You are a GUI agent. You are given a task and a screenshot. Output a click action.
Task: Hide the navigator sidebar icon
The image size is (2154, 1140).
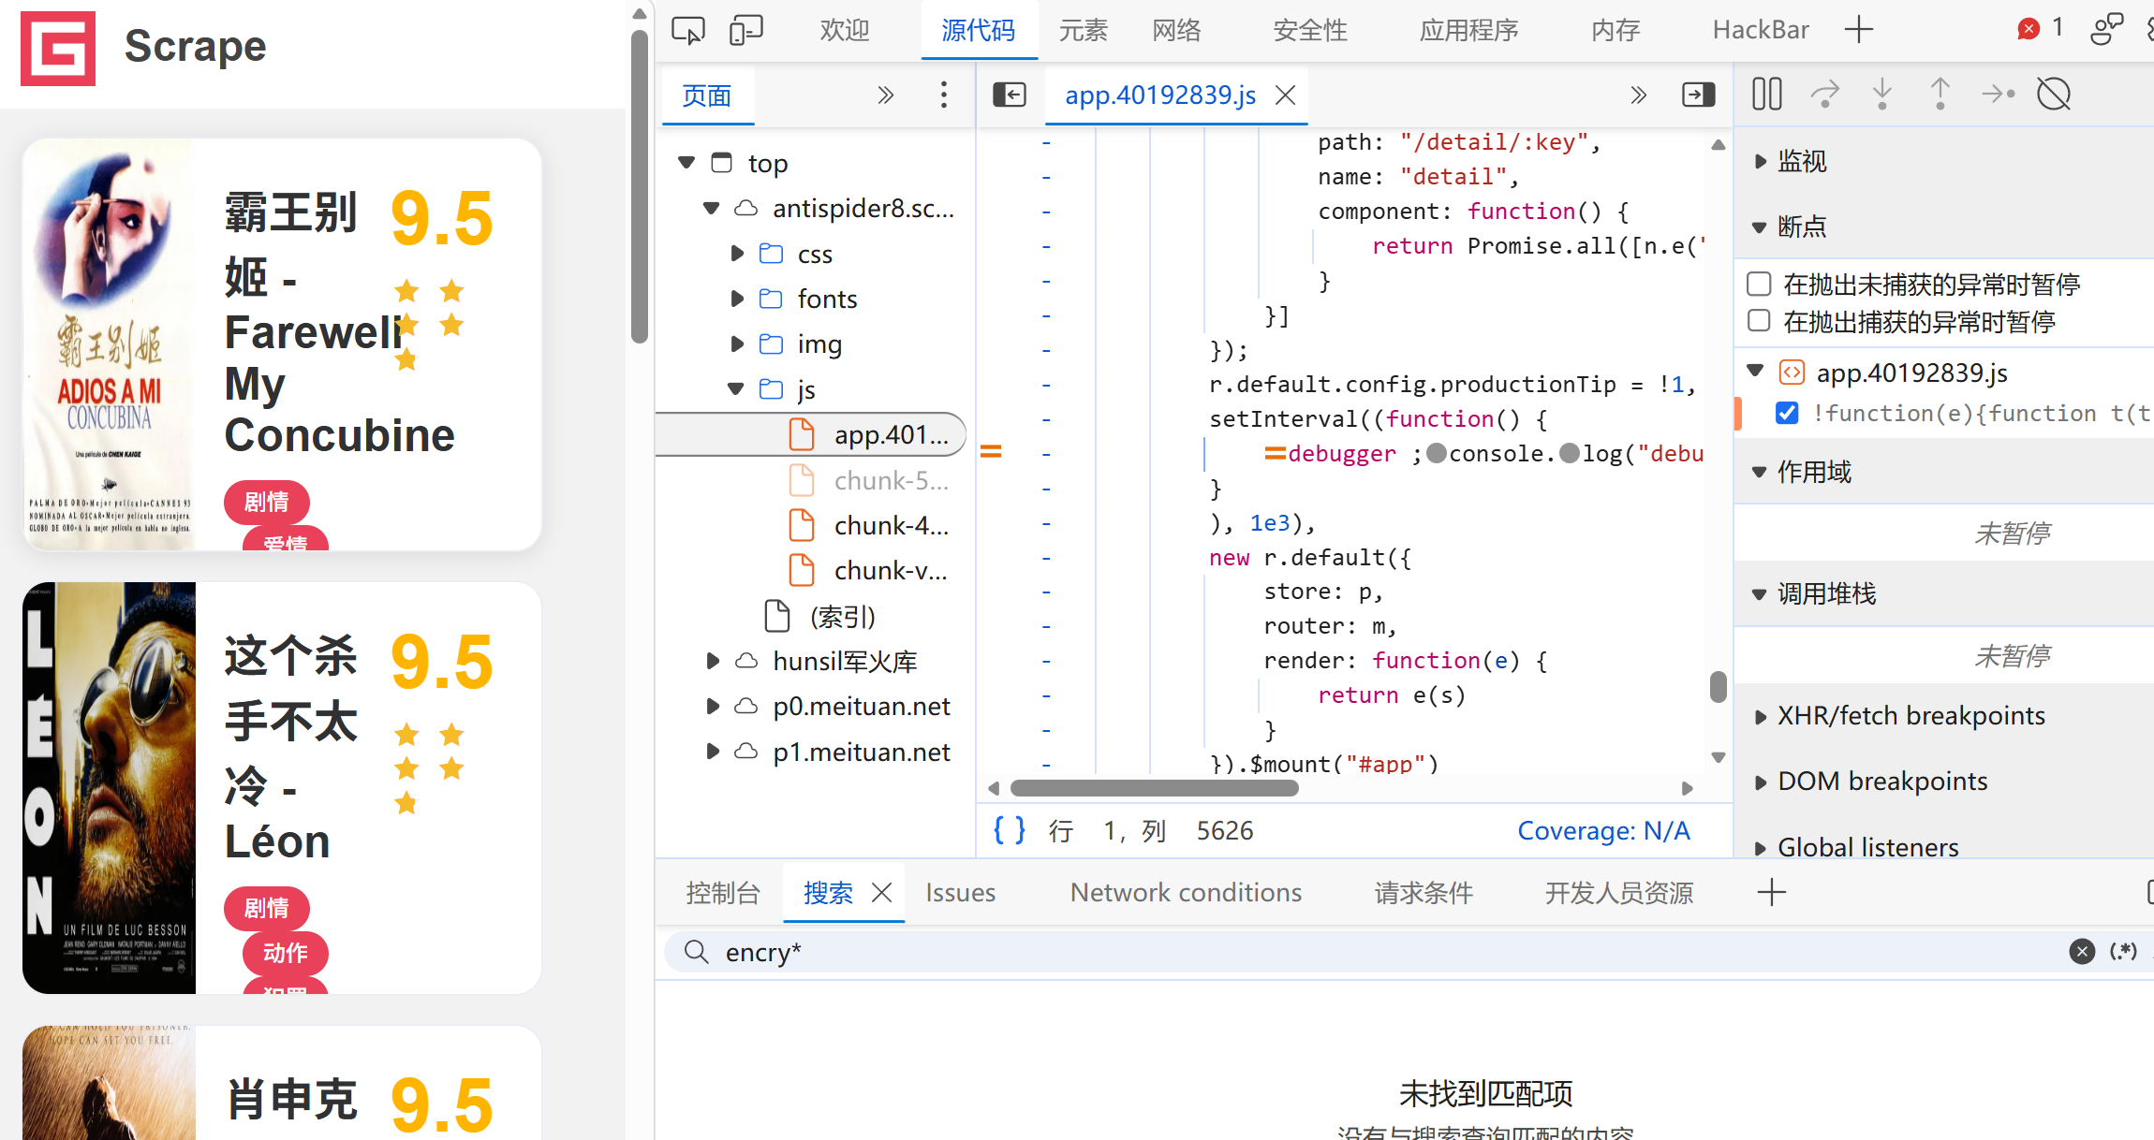[x=1010, y=95]
